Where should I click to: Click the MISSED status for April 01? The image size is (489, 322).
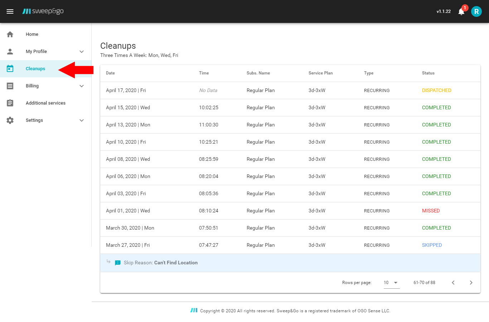pyautogui.click(x=431, y=211)
